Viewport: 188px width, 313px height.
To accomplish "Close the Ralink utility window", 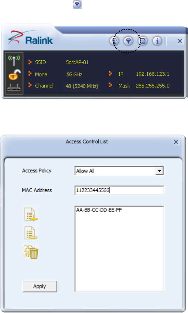I will coord(180,41).
